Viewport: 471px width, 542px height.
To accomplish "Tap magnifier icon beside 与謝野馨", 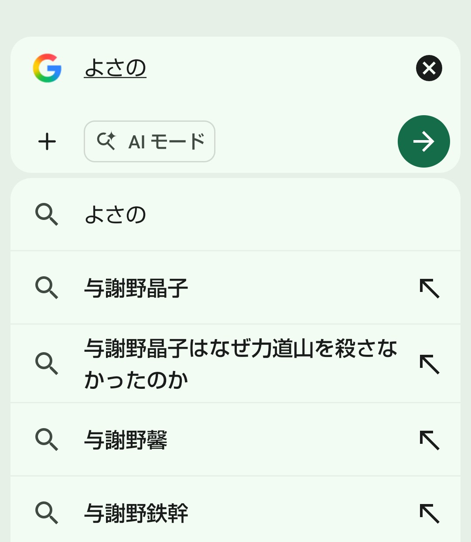I will pyautogui.click(x=46, y=439).
